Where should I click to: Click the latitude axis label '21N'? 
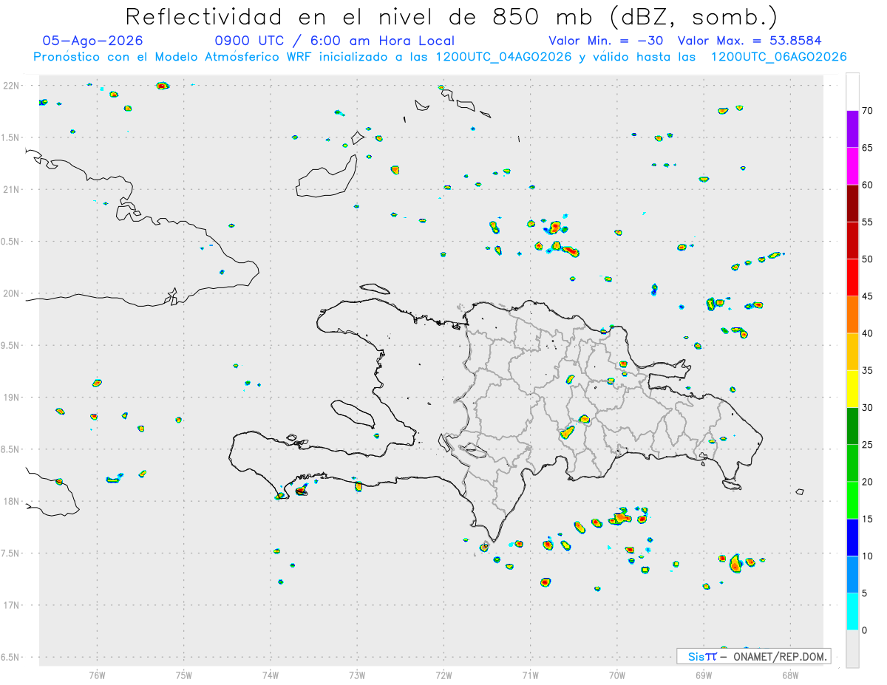click(11, 189)
